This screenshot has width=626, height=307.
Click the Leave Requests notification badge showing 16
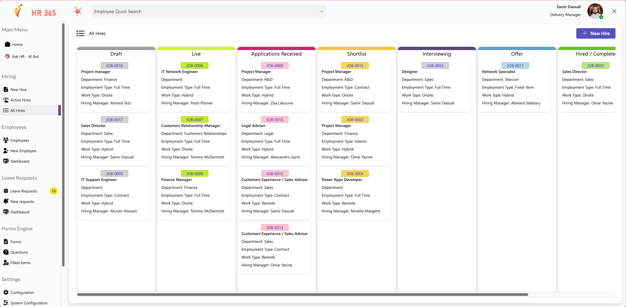[53, 191]
